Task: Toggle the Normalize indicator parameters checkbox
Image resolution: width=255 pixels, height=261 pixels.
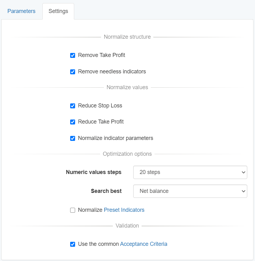Action: tap(73, 138)
